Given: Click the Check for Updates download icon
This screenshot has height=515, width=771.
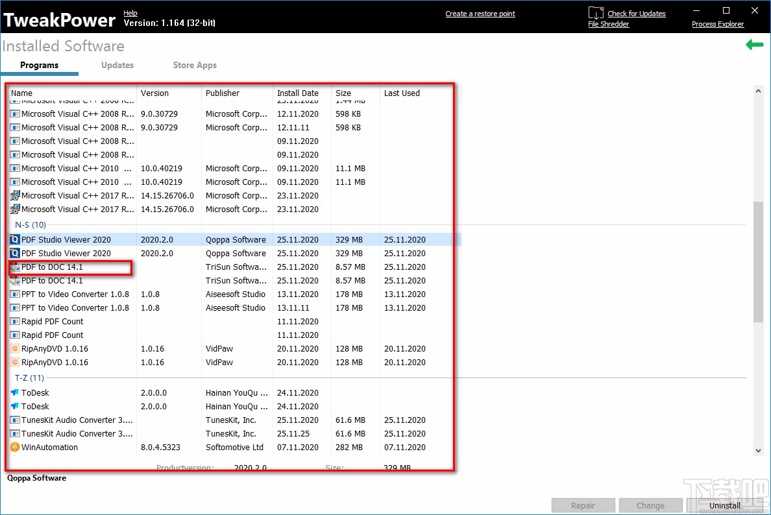Looking at the screenshot, I should click(x=596, y=13).
